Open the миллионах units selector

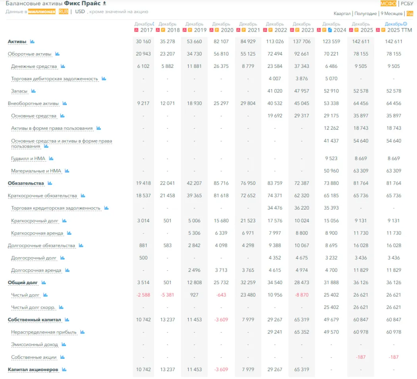(x=42, y=12)
